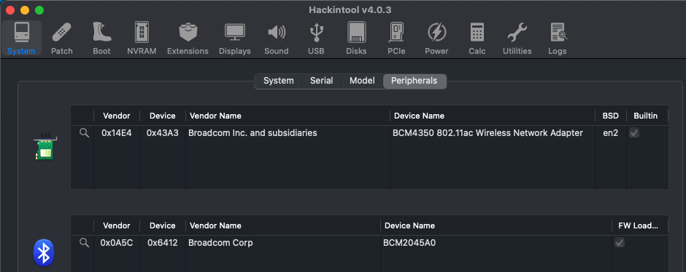The width and height of the screenshot is (686, 272).
Task: Click the Device header in the network table
Action: click(x=162, y=116)
